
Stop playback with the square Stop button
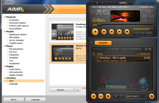127,32
